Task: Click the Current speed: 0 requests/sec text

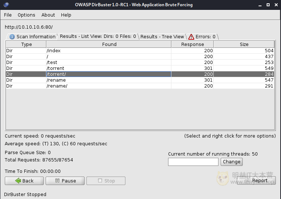Action: coord(40,136)
